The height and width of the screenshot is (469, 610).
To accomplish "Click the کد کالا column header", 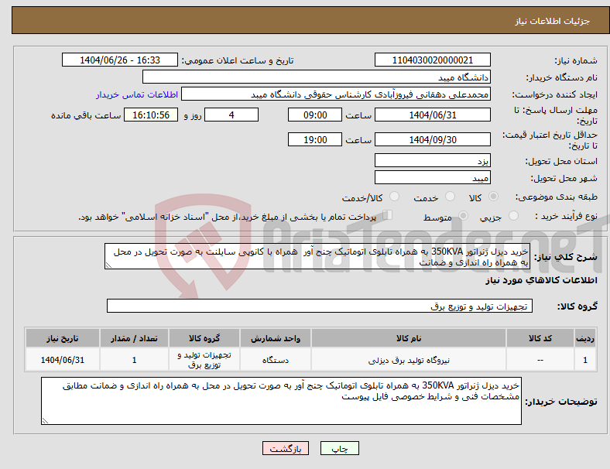I will pyautogui.click(x=540, y=338).
